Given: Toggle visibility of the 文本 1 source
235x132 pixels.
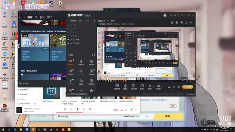Looking at the screenshot, I should point(68,32).
